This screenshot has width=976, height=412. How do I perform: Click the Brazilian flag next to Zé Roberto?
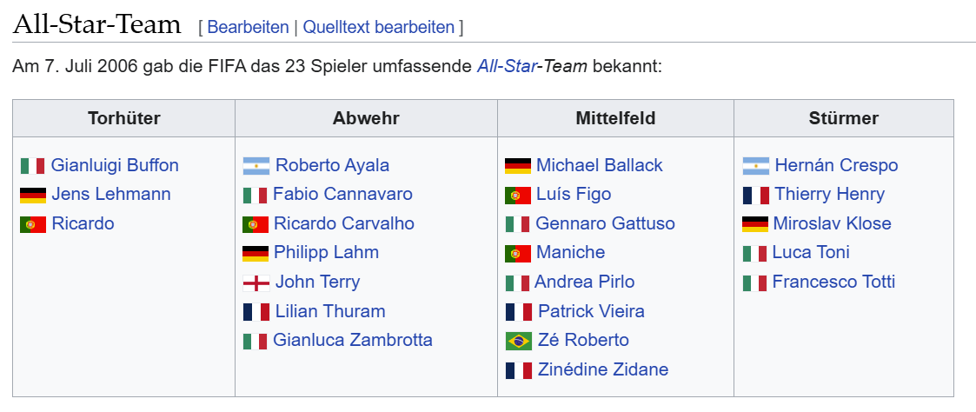click(519, 341)
